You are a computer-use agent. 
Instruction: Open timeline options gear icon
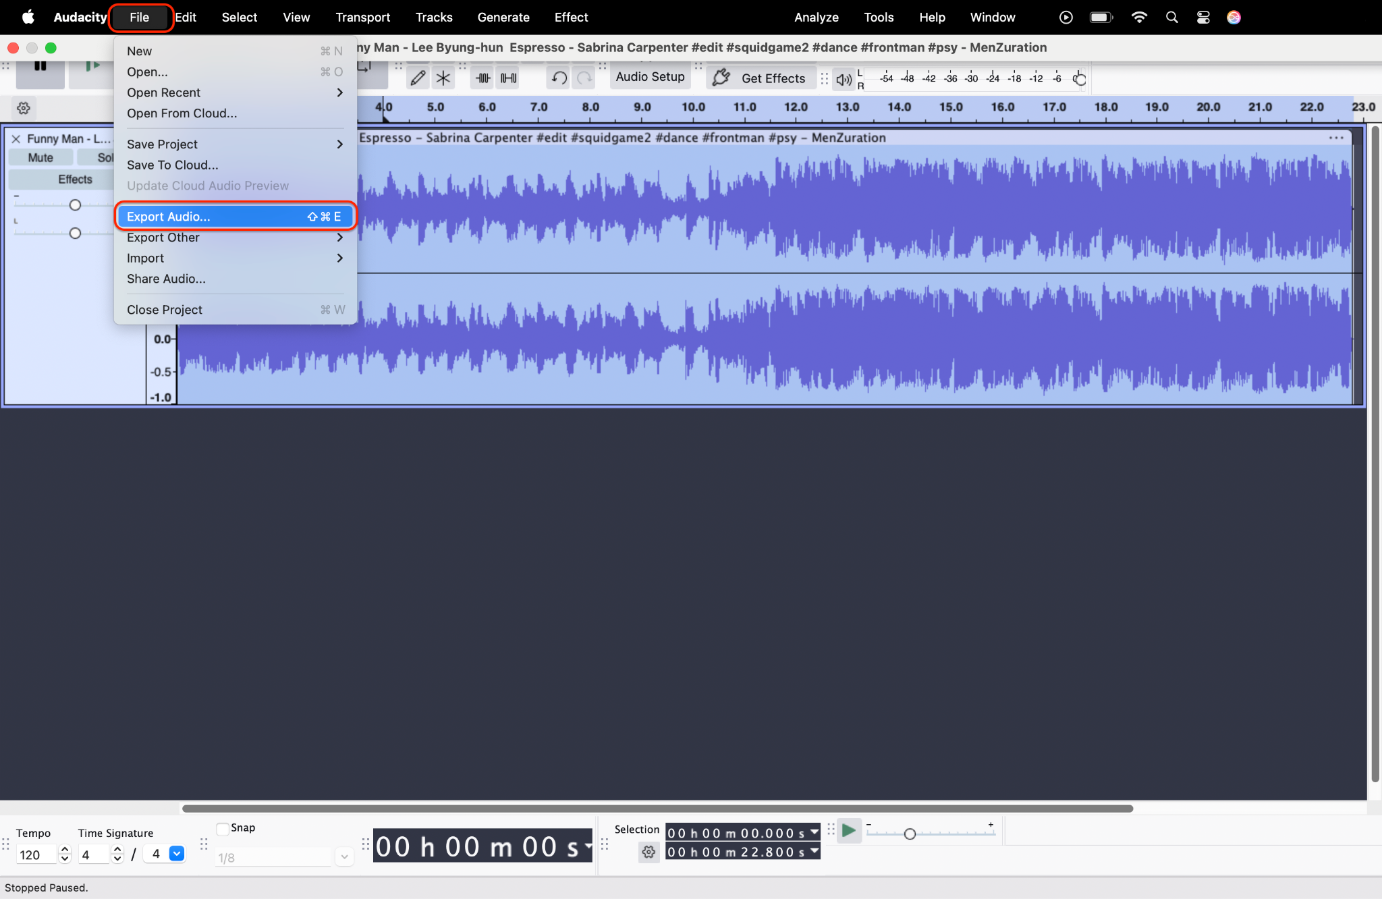coord(24,108)
